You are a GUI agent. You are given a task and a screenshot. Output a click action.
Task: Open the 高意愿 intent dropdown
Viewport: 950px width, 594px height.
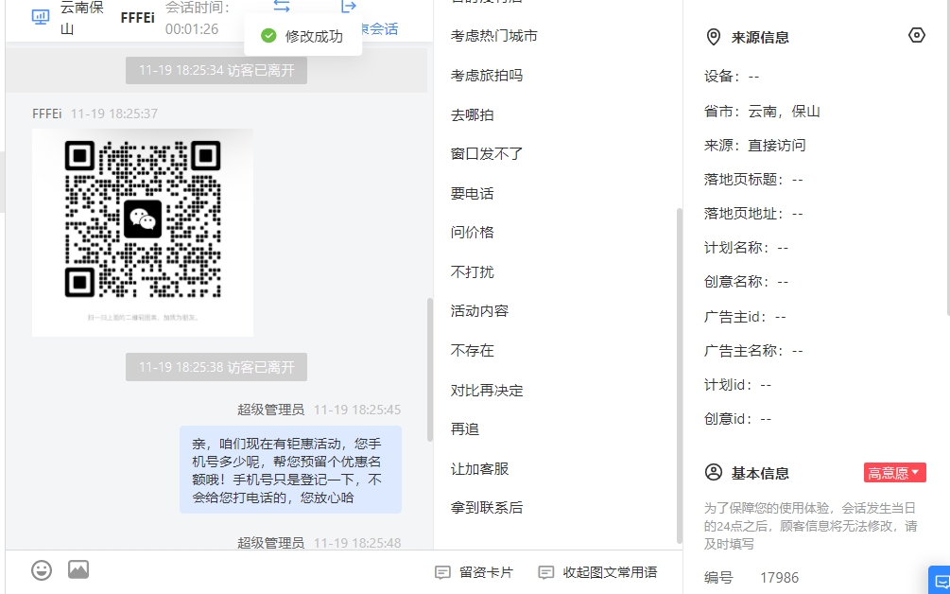point(894,473)
